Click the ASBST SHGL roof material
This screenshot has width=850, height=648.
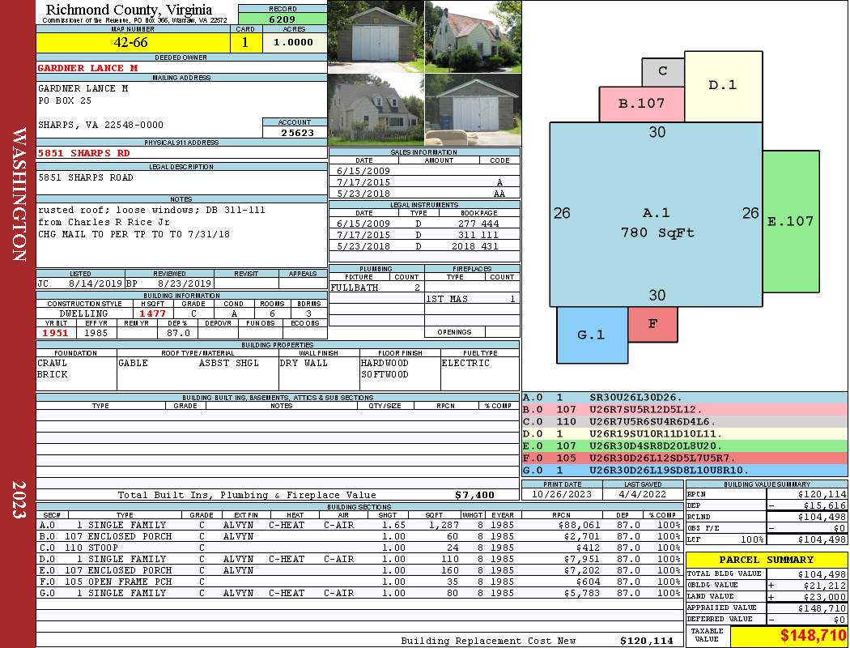(229, 363)
